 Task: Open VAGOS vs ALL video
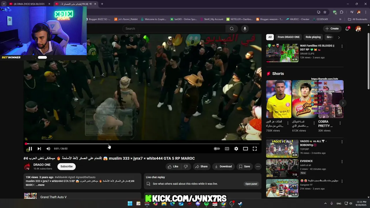pyautogui.click(x=282, y=148)
